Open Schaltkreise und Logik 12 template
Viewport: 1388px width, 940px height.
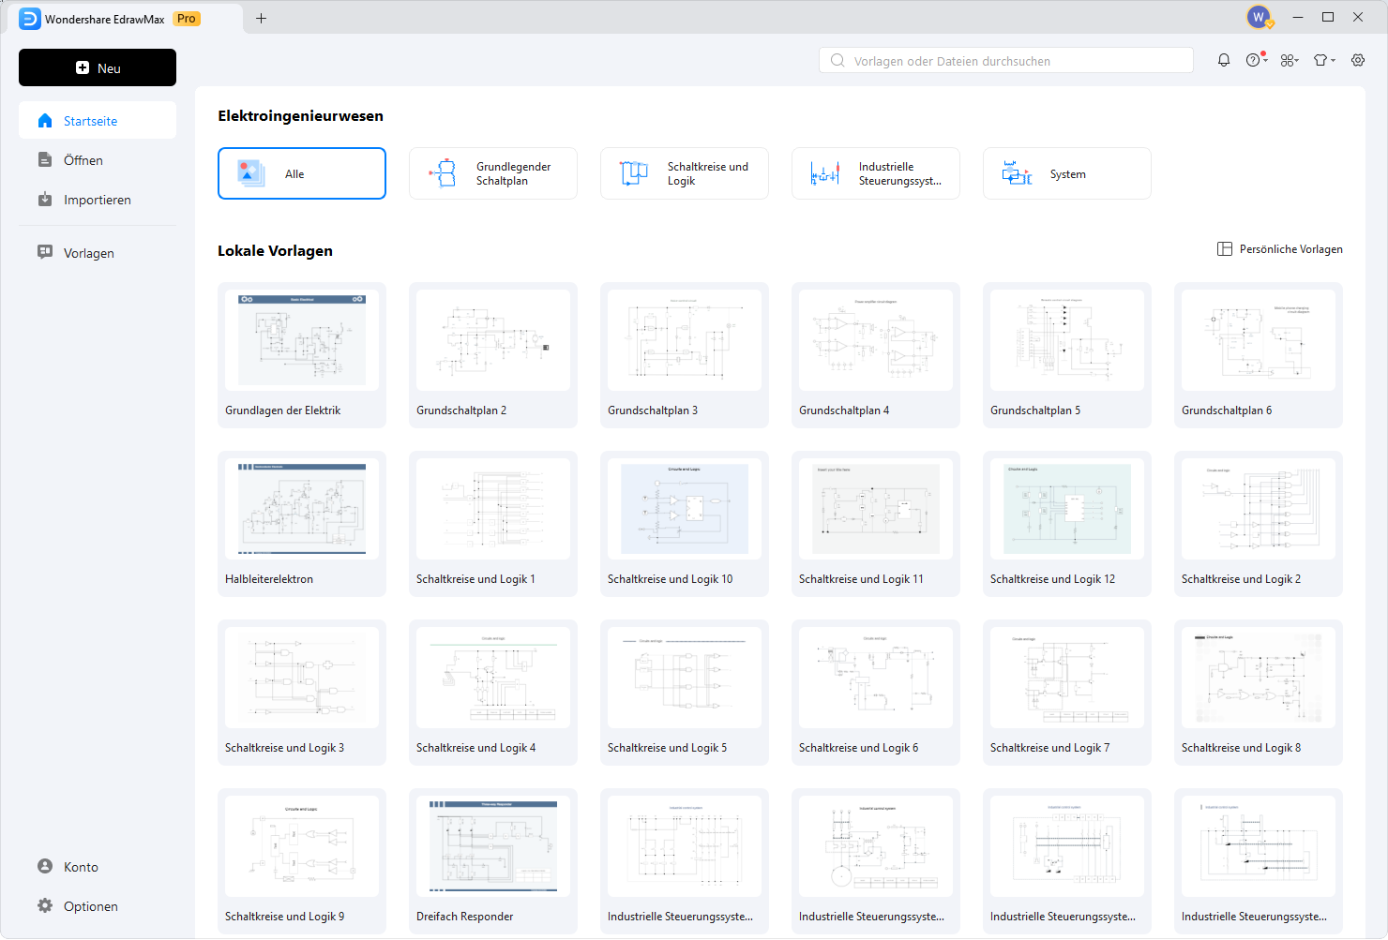[x=1067, y=524]
